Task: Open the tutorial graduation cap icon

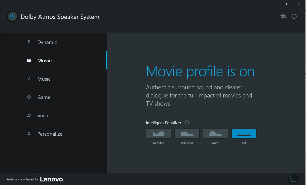Action: tap(283, 17)
